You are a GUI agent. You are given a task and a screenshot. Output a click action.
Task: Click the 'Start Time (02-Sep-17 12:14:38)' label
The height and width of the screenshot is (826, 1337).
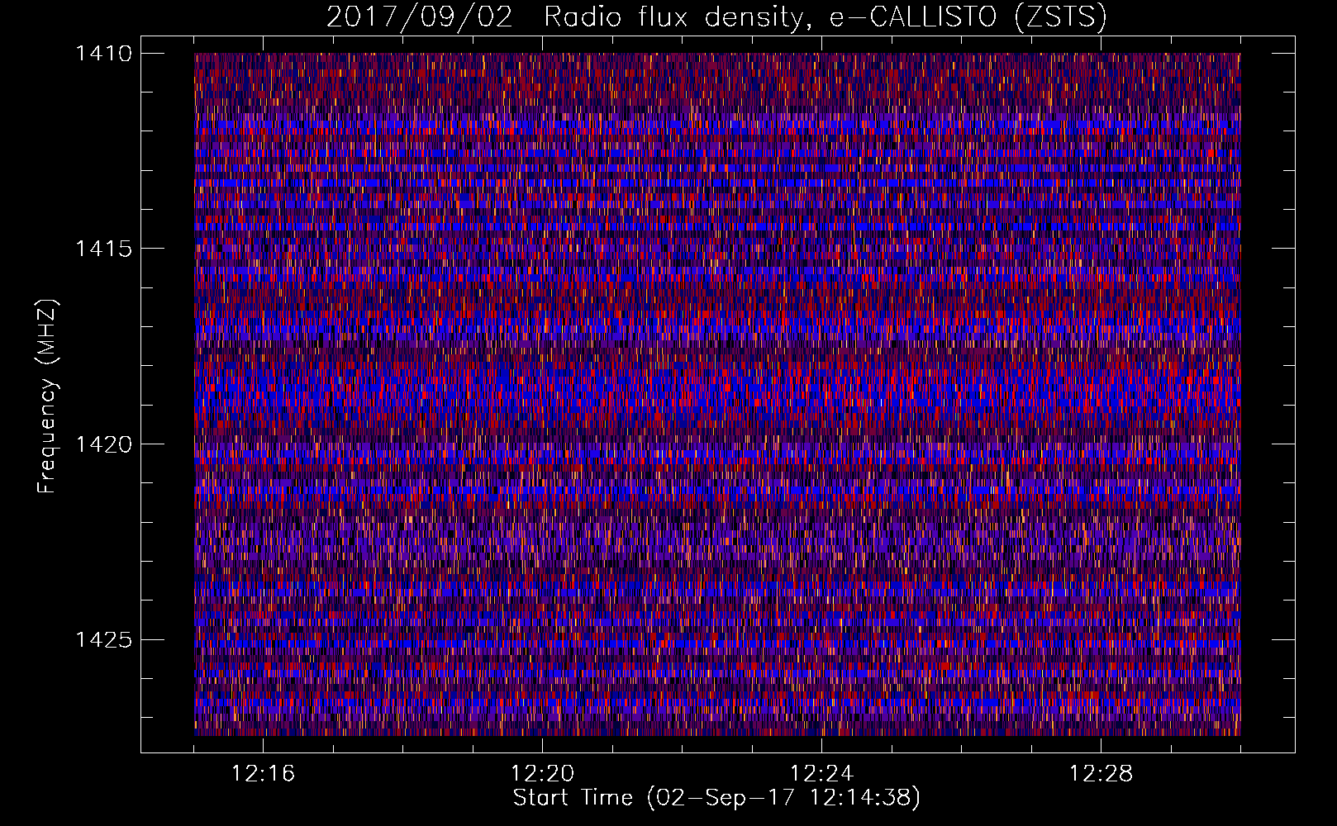pyautogui.click(x=716, y=798)
